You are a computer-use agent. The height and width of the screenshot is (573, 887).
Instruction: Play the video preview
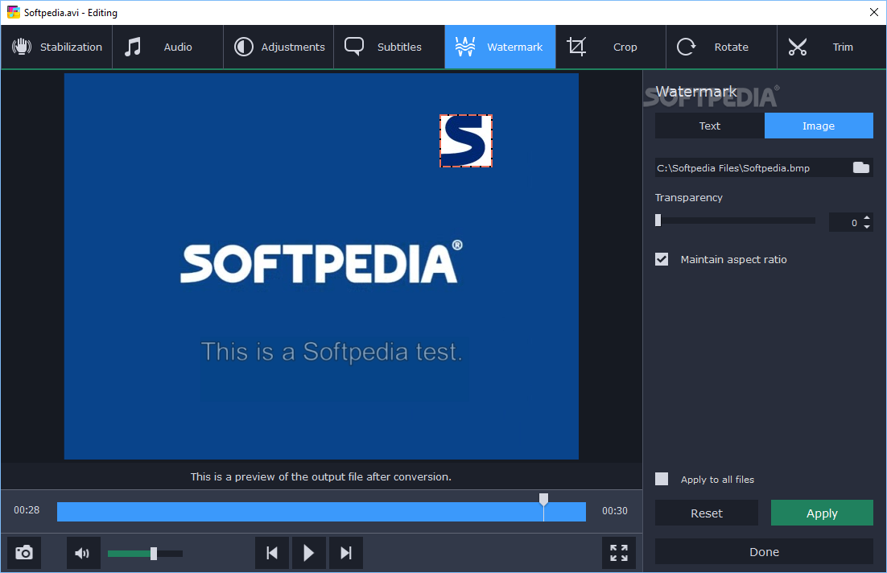pyautogui.click(x=308, y=553)
